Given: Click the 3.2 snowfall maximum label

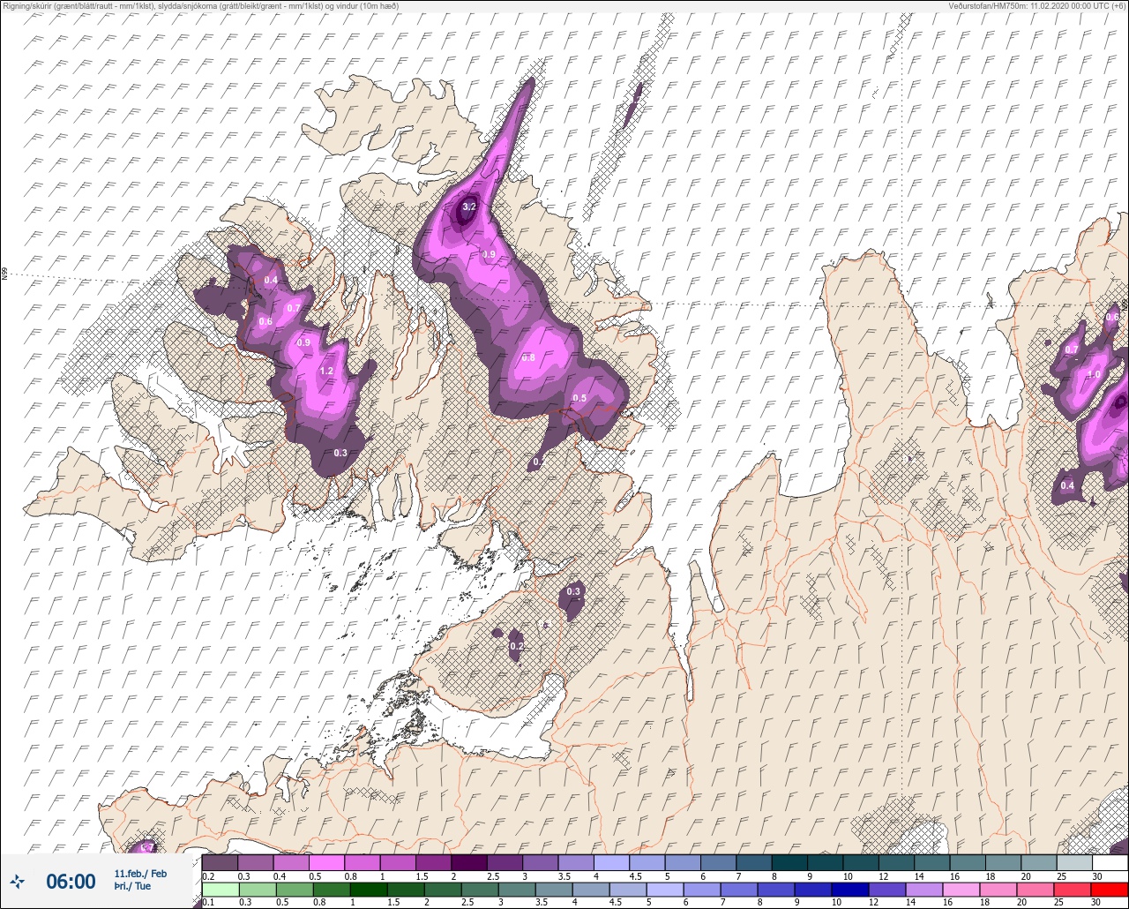Looking at the screenshot, I should point(469,207).
